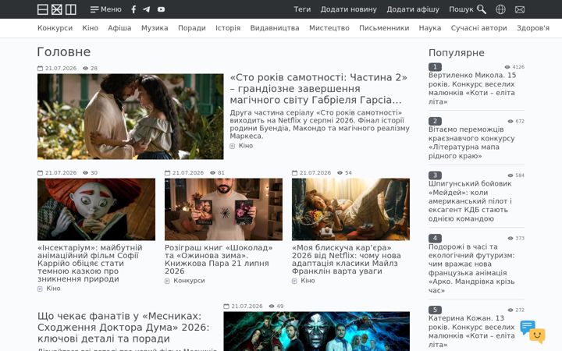Screen dimensions: 562x351
Task: Click Додати новину in the header
Action: pyautogui.click(x=348, y=9)
